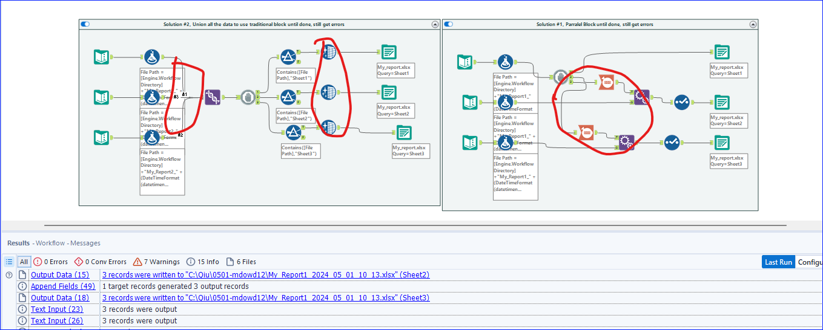Click the Last Run button
The width and height of the screenshot is (823, 330).
(x=778, y=262)
